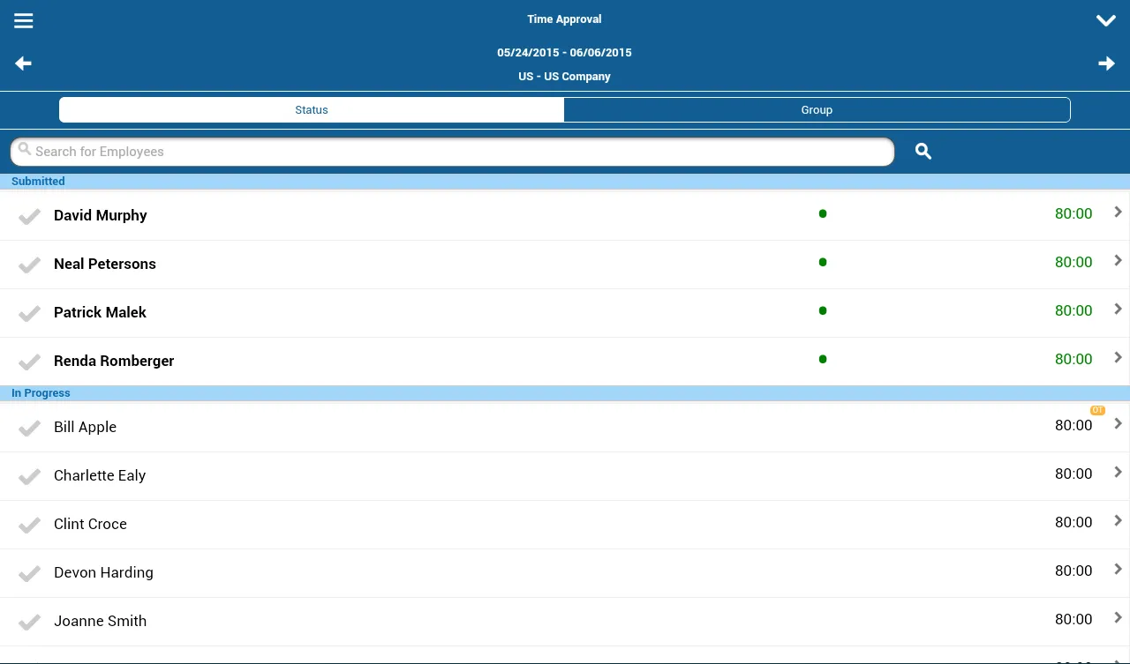1130x664 pixels.
Task: Toggle approval checkmark for Joanne Smith
Action: pos(30,622)
